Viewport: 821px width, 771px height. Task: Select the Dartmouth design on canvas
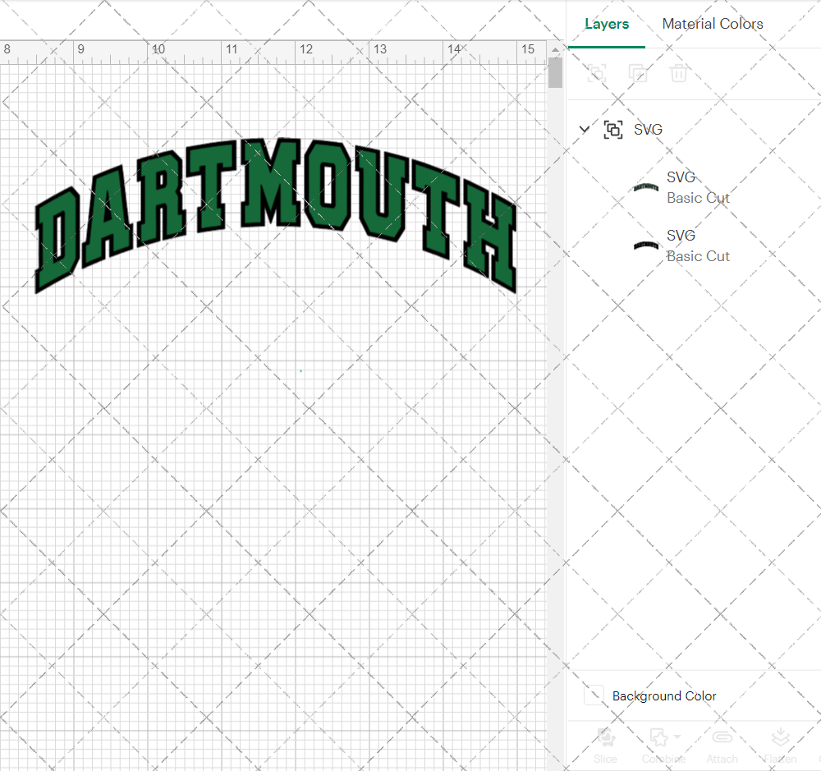click(x=275, y=215)
